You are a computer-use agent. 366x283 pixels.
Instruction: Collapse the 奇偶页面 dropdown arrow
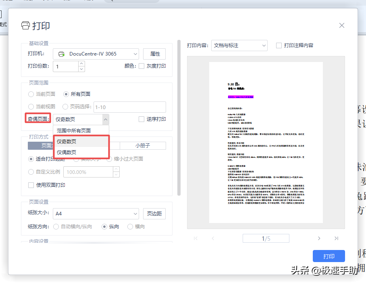(x=106, y=119)
